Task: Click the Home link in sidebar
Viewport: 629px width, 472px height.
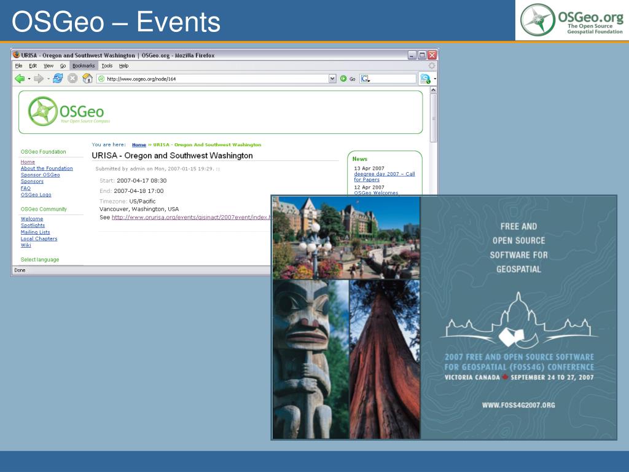Action: click(x=28, y=162)
